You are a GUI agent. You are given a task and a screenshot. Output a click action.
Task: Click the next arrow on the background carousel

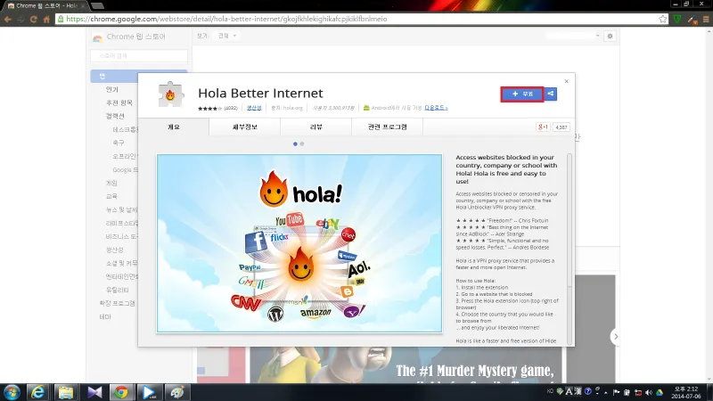(x=615, y=337)
